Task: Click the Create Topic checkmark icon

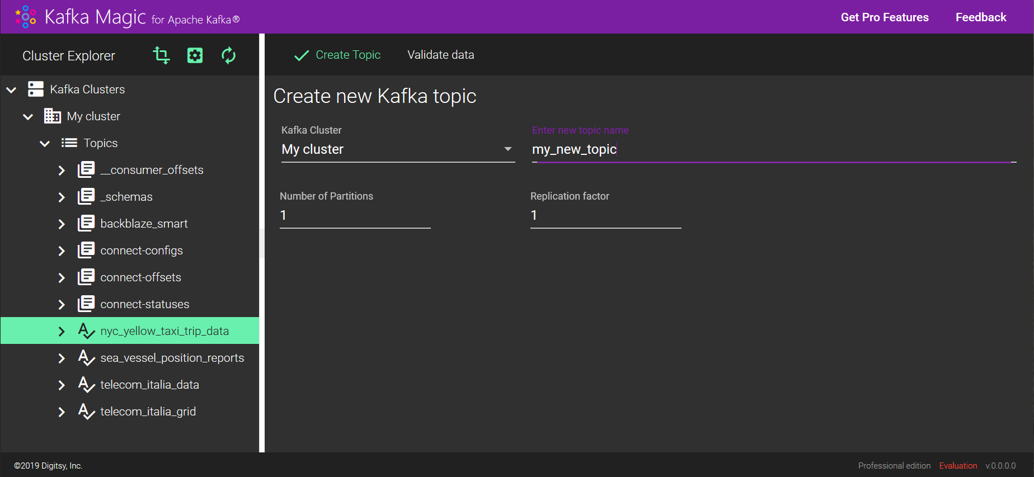Action: click(x=302, y=55)
